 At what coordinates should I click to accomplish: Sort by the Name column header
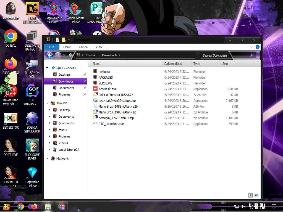(x=125, y=64)
